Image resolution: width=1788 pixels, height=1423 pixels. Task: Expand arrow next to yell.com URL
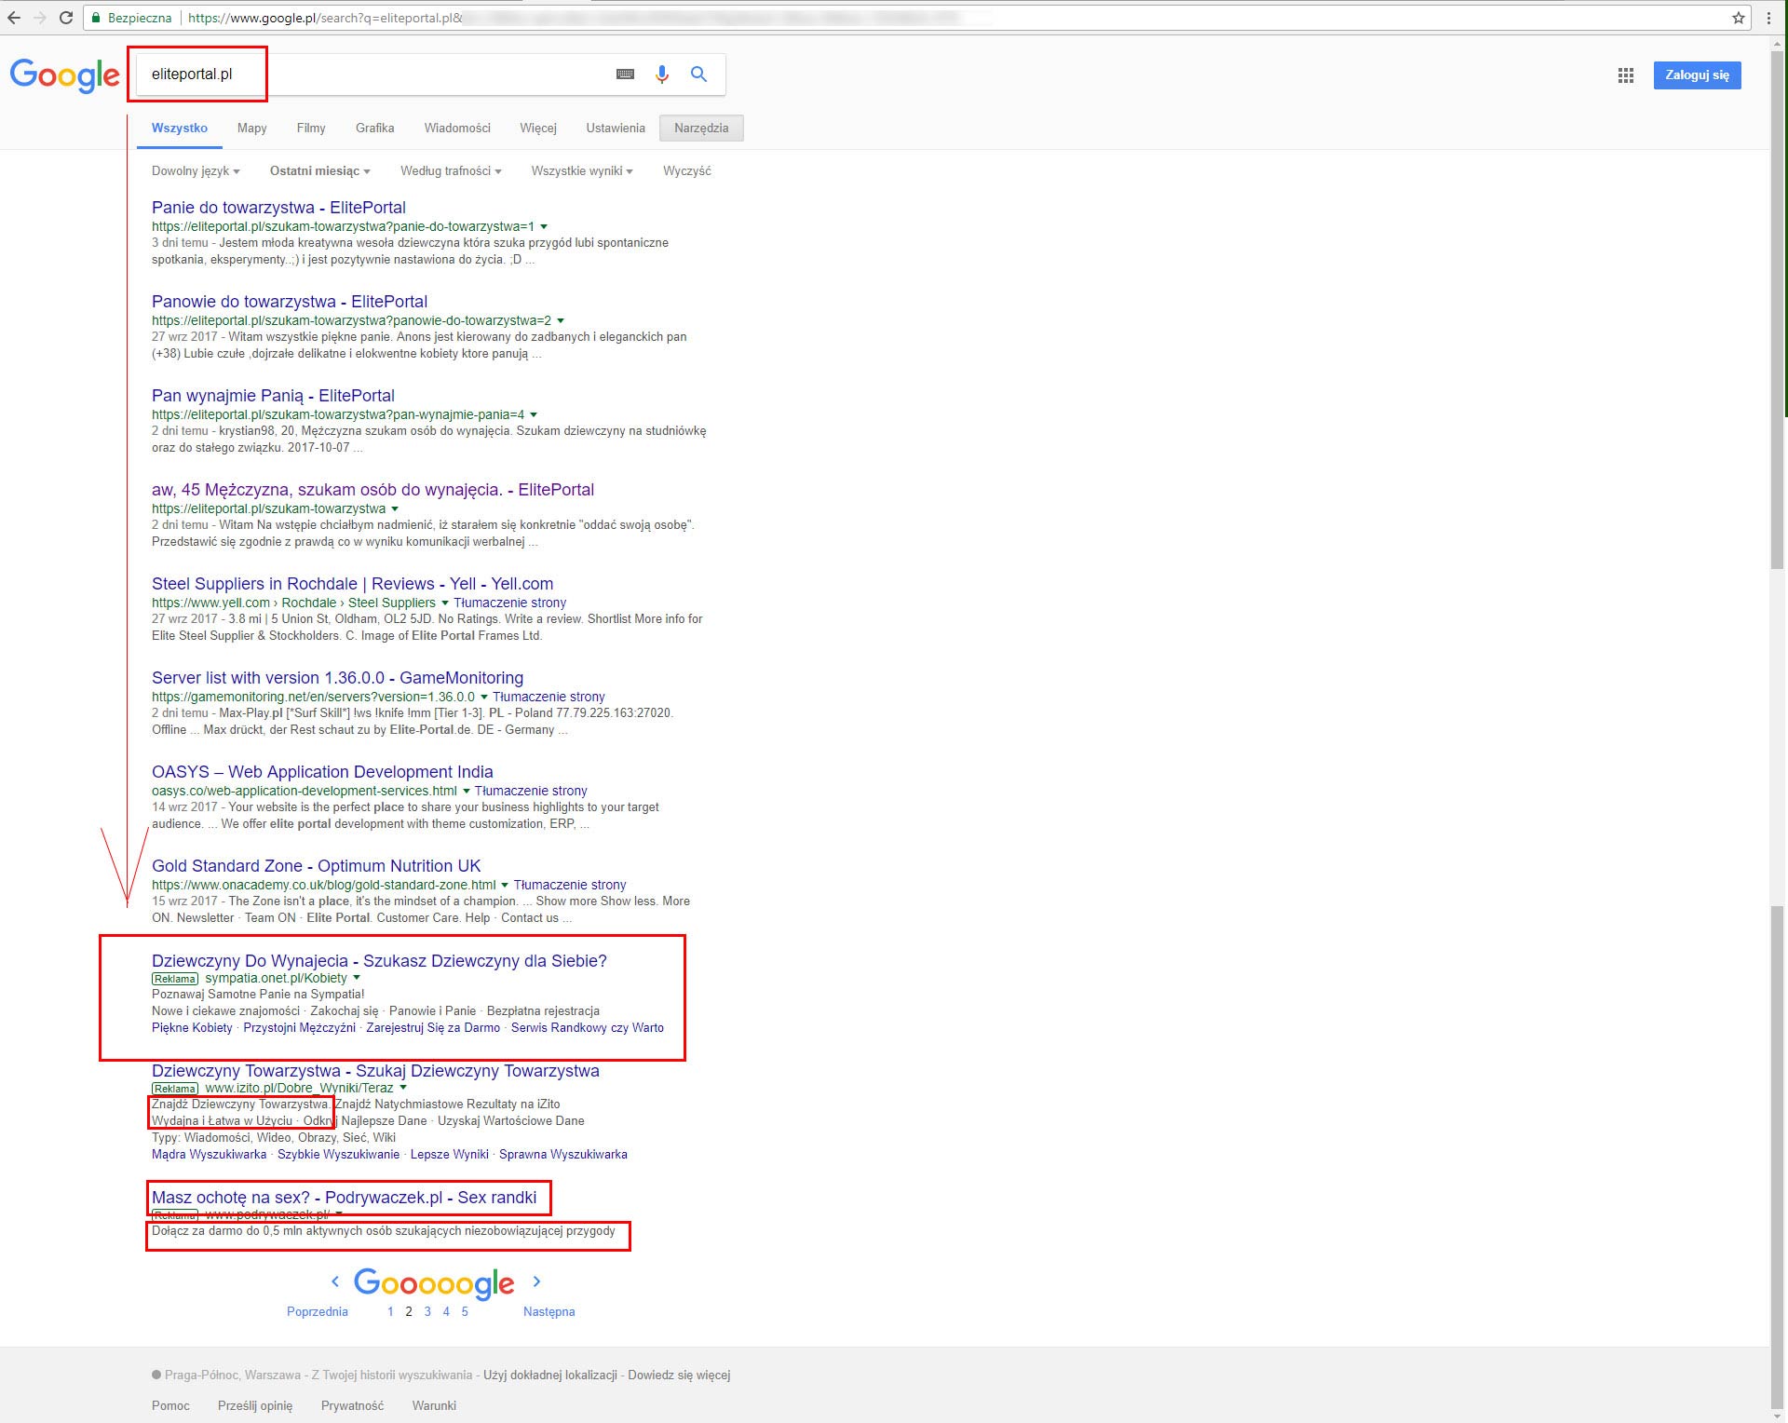click(x=445, y=603)
